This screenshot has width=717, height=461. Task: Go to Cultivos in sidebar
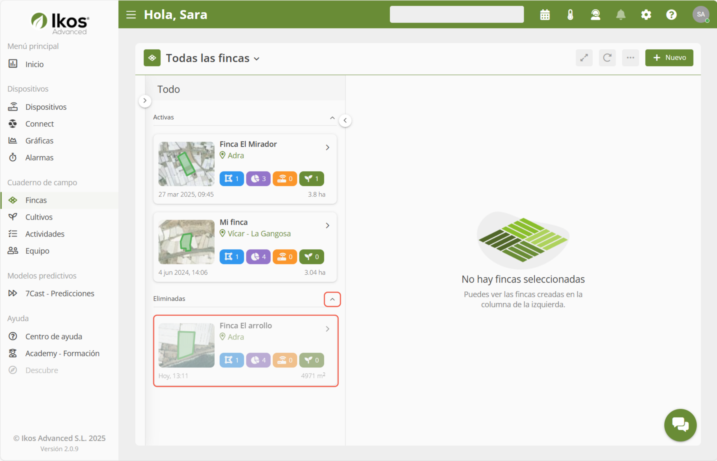[39, 217]
